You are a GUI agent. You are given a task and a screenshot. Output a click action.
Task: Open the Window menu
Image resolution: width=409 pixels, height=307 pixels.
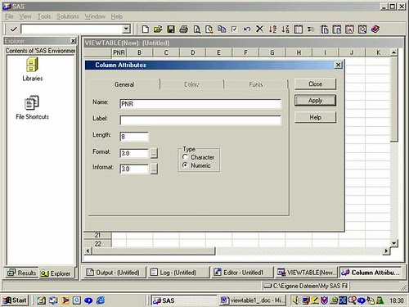tap(95, 16)
